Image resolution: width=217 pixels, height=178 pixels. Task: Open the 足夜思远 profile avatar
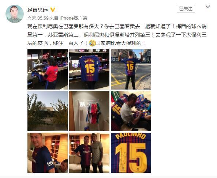coord(15,14)
